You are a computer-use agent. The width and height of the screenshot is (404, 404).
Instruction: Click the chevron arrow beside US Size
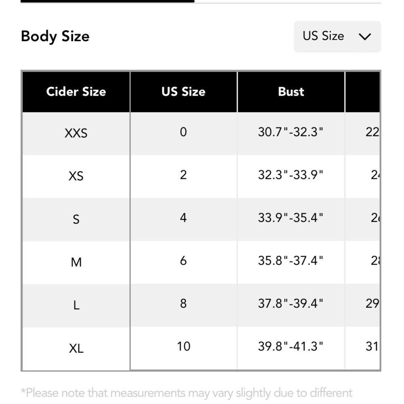(x=365, y=37)
